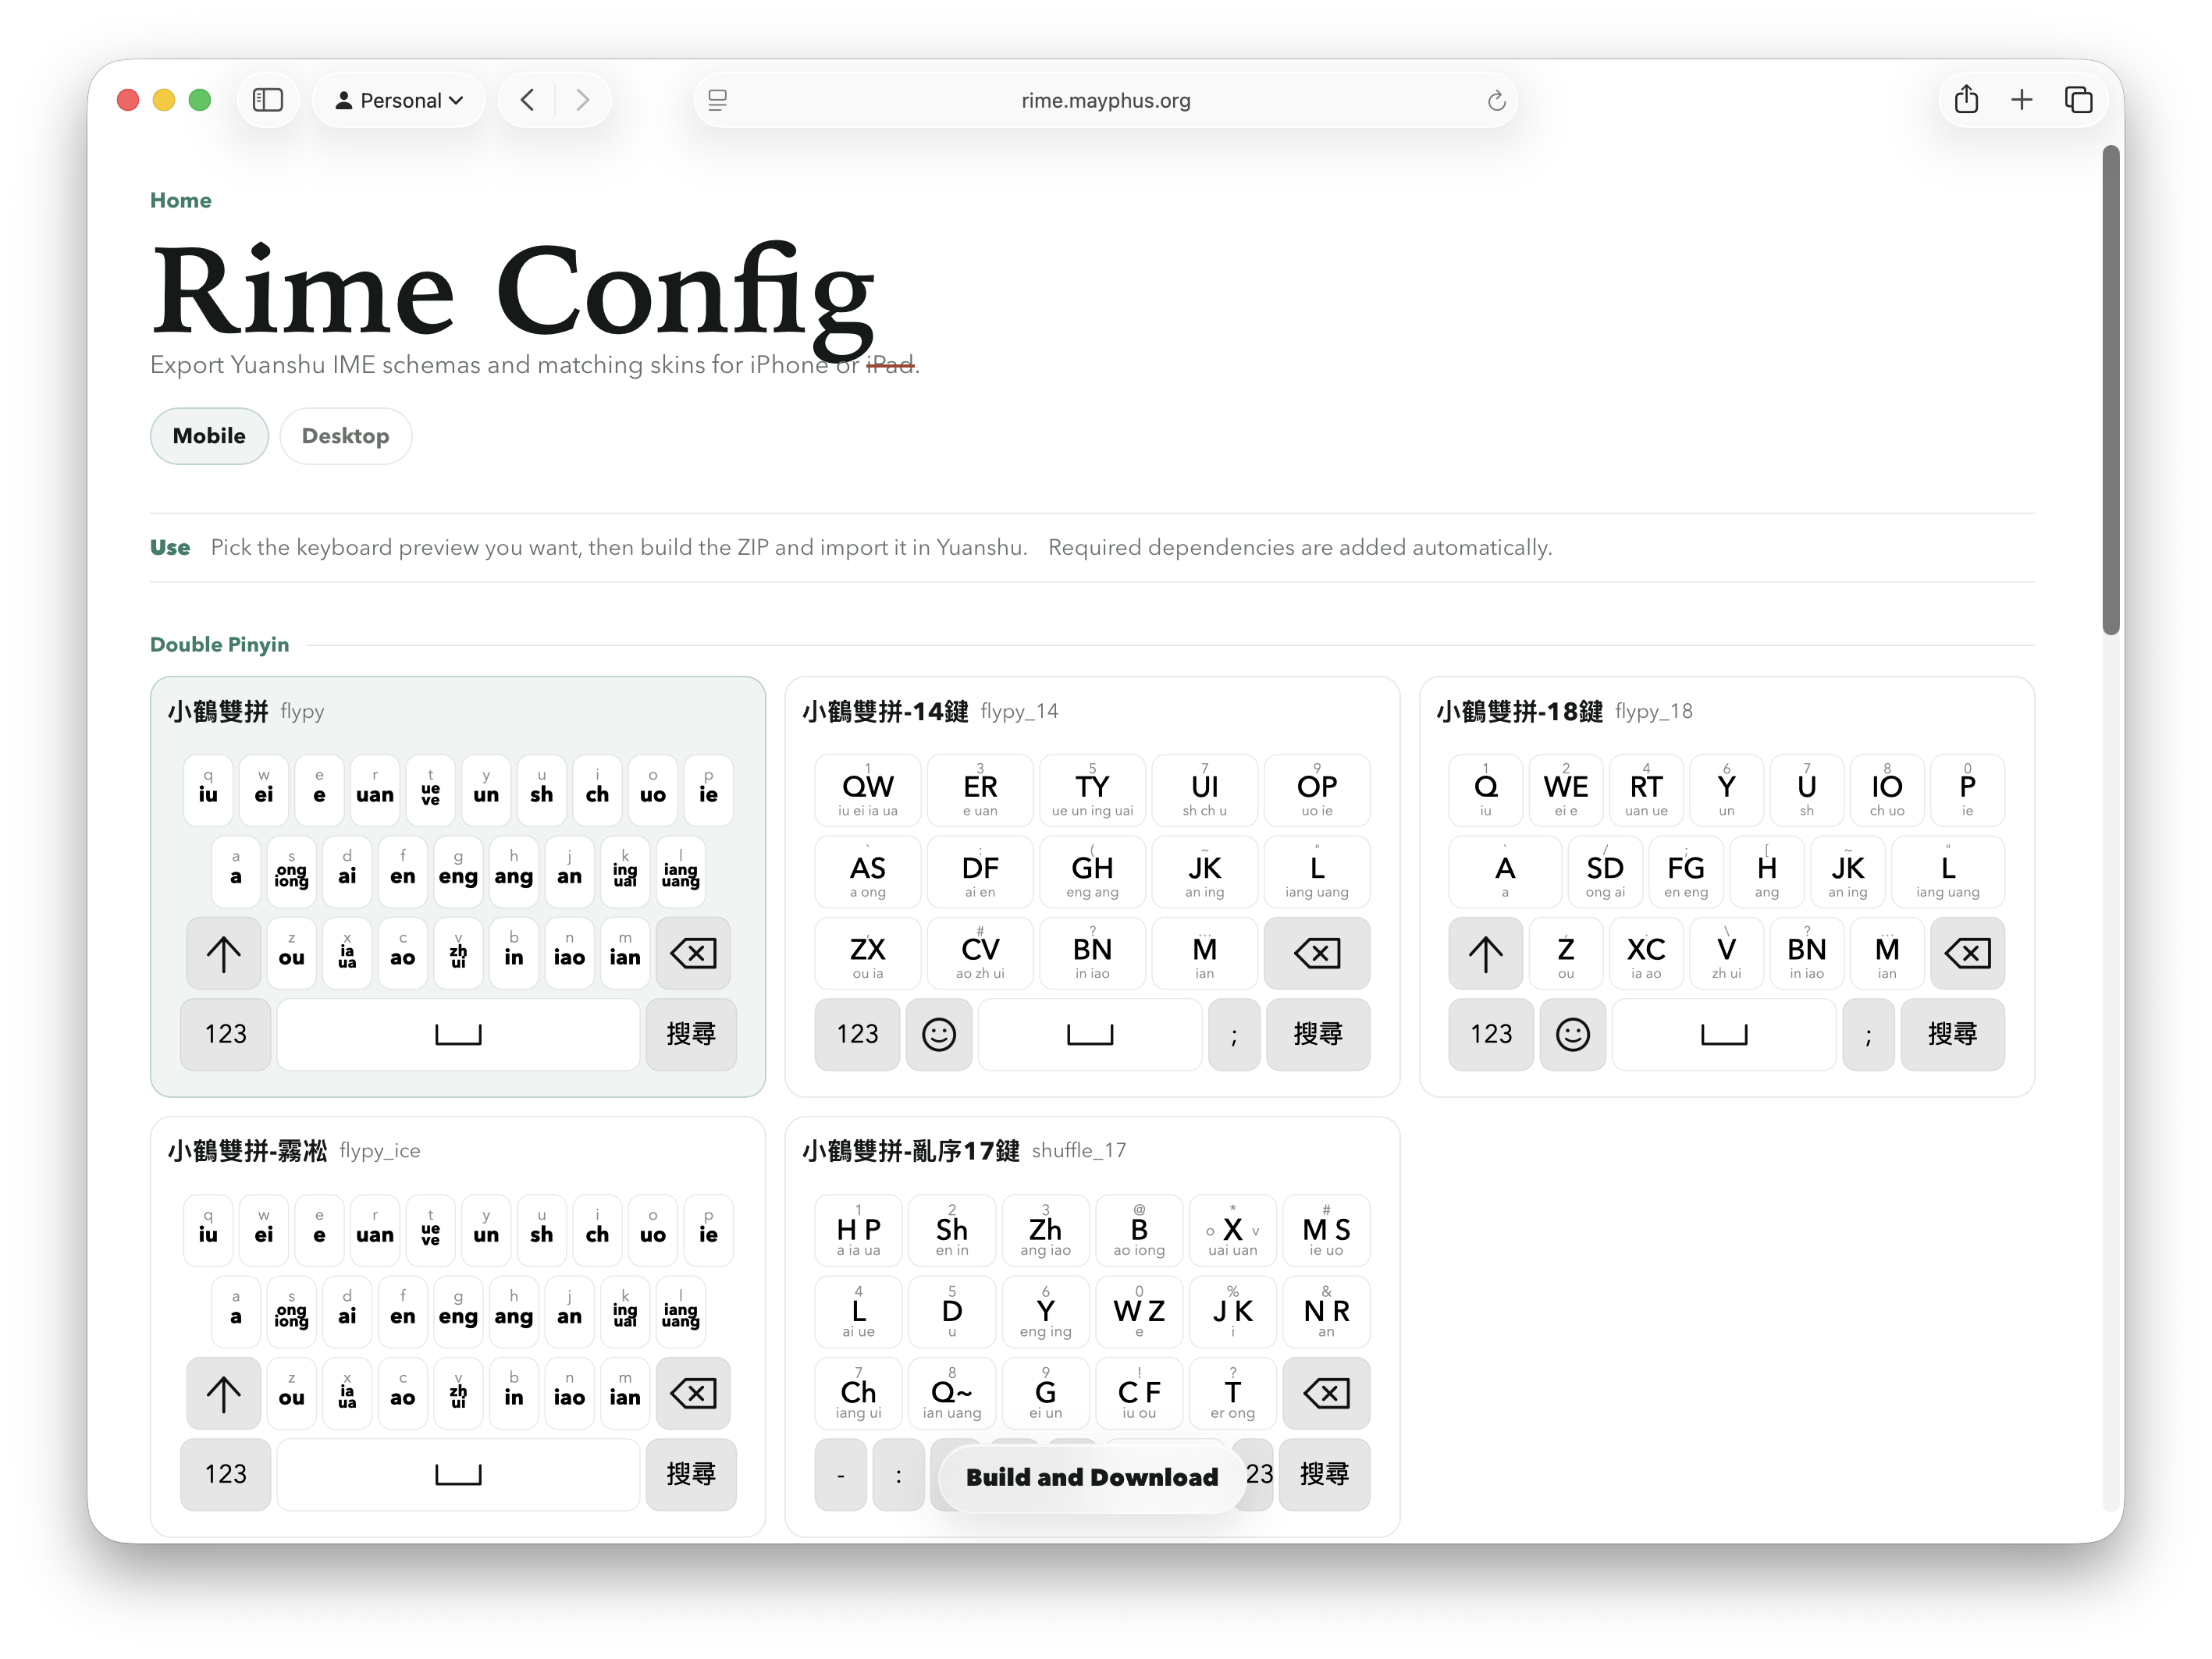Toggle the Safari sidebar
2212x1659 pixels.
coord(267,100)
